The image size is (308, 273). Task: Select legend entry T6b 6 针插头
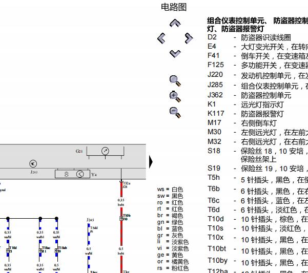258,190
